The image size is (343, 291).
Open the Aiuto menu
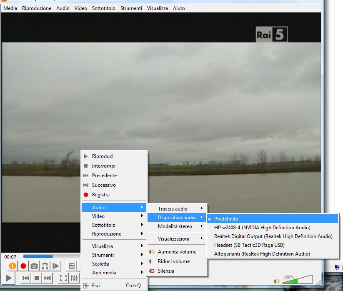click(x=179, y=8)
